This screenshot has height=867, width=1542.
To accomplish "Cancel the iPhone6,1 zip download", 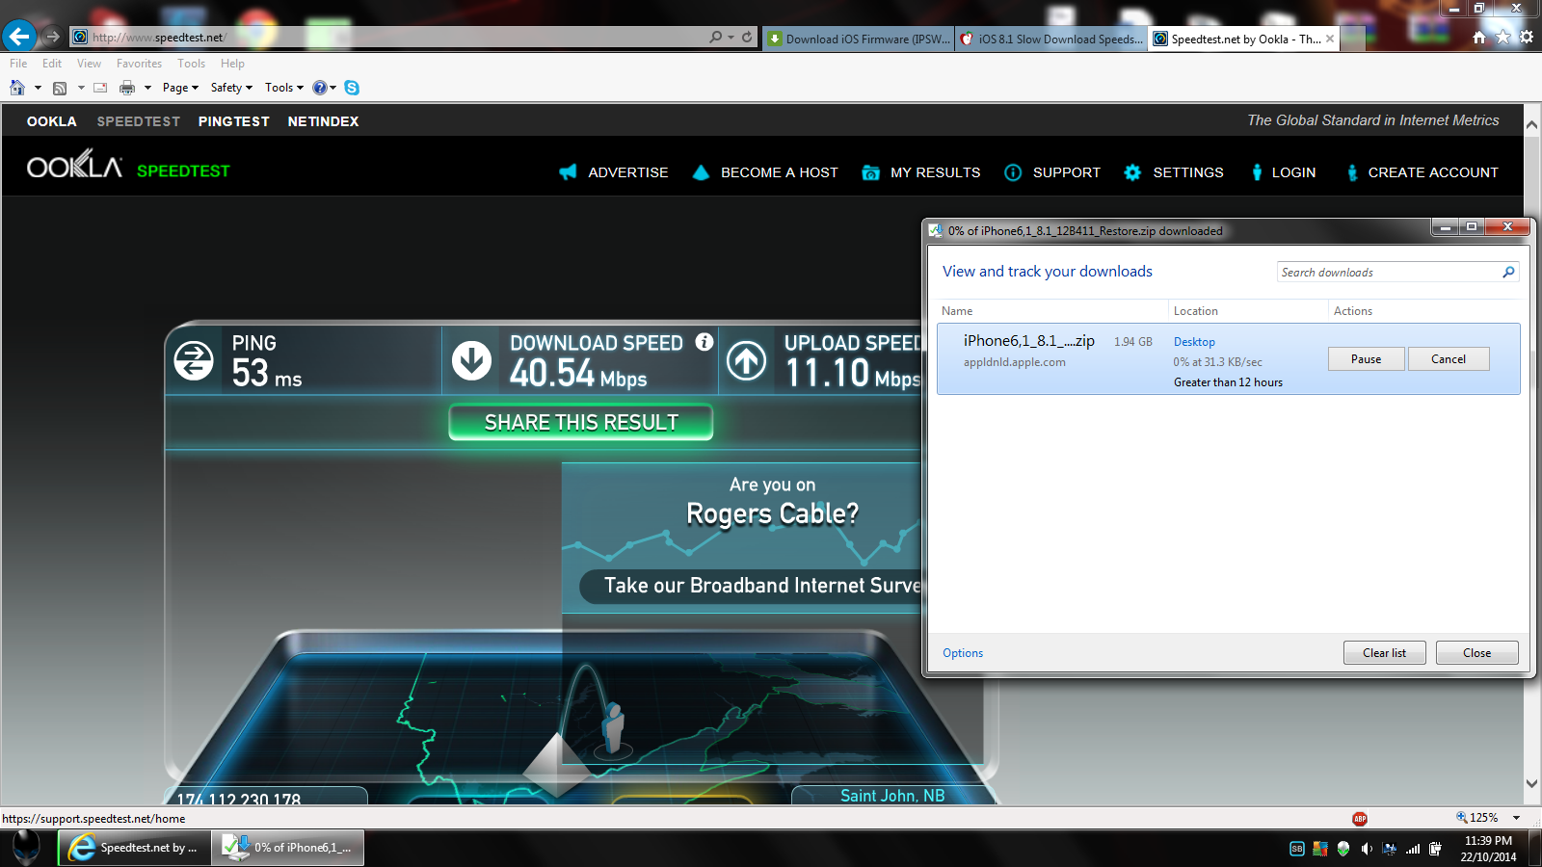I will 1449,359.
